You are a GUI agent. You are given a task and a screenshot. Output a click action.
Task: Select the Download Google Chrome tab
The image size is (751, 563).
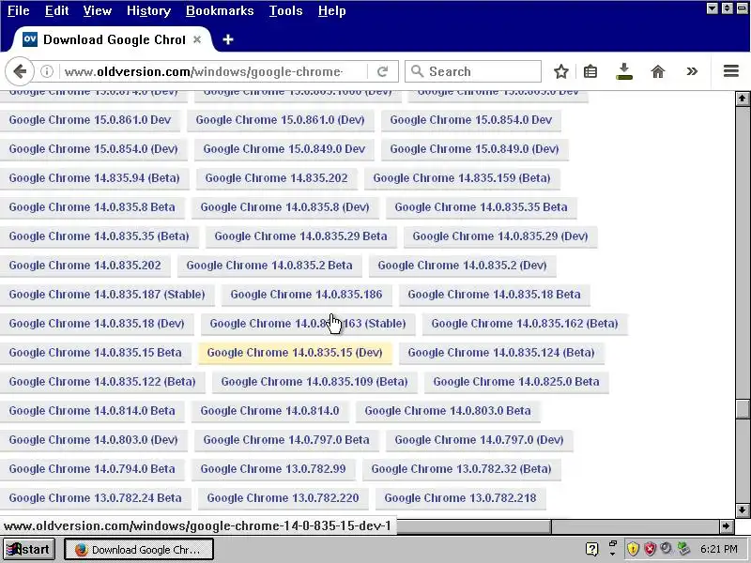[x=113, y=39]
